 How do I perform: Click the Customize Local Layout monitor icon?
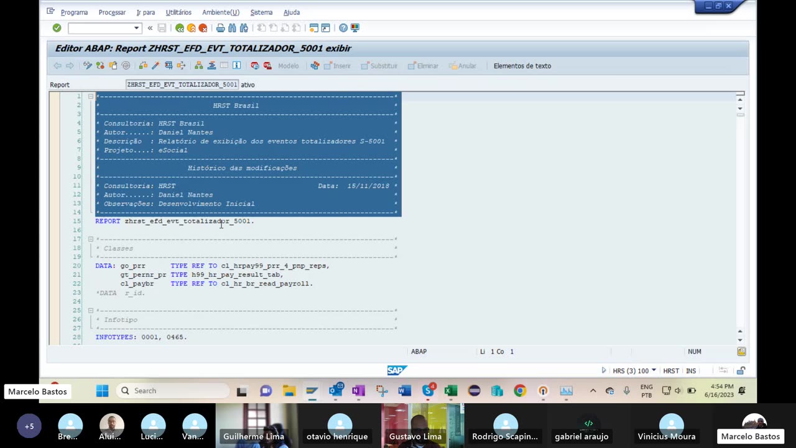click(355, 28)
